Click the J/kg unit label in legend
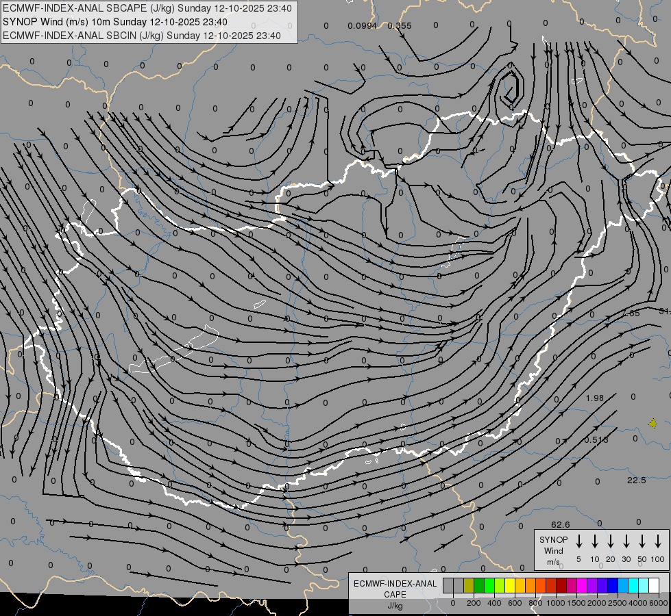The image size is (671, 616). coord(395,606)
